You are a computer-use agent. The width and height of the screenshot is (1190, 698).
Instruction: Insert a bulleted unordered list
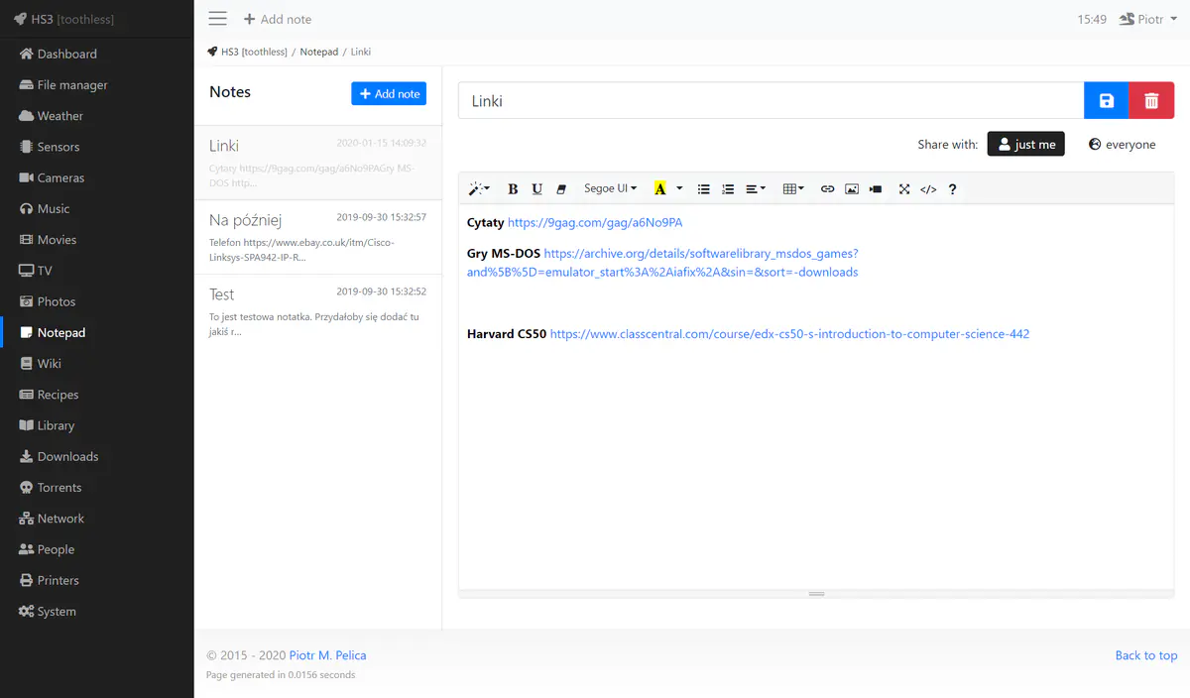[x=704, y=188]
